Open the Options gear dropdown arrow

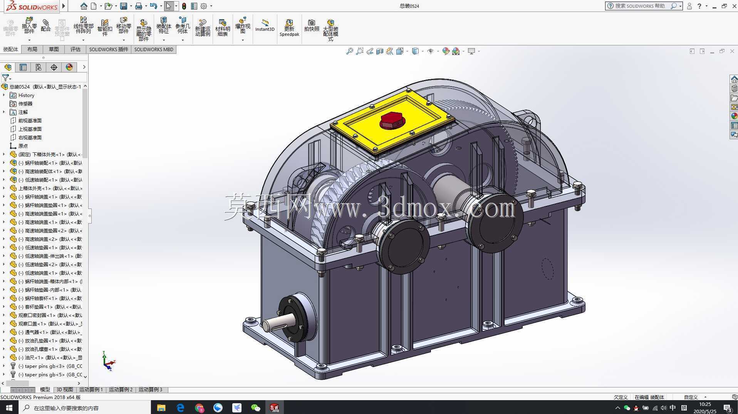pyautogui.click(x=211, y=6)
